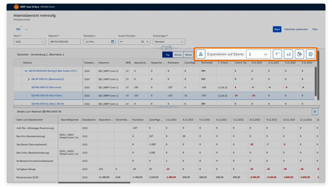
Task: Collapse the filter bar using the chevron icon
Action: (x=164, y=48)
